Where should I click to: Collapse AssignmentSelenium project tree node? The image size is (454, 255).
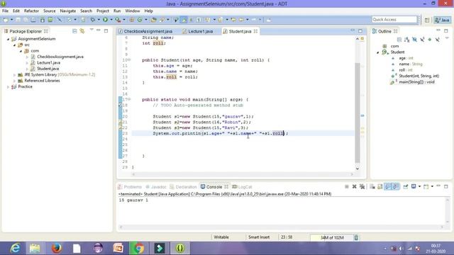point(8,39)
